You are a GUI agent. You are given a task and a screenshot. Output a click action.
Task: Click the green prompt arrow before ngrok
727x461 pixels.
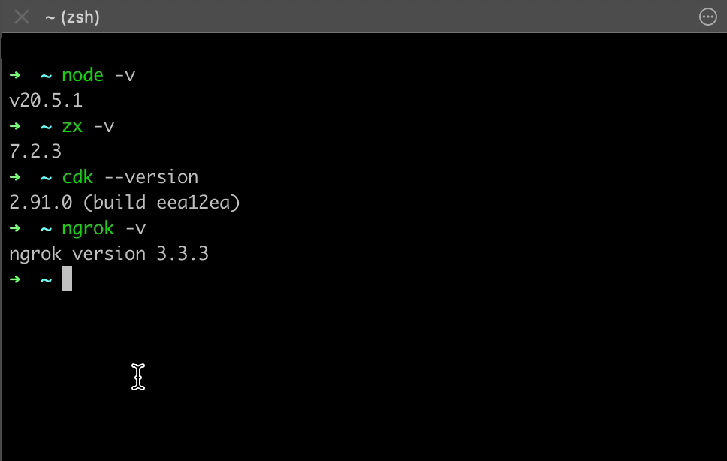pyautogui.click(x=15, y=228)
